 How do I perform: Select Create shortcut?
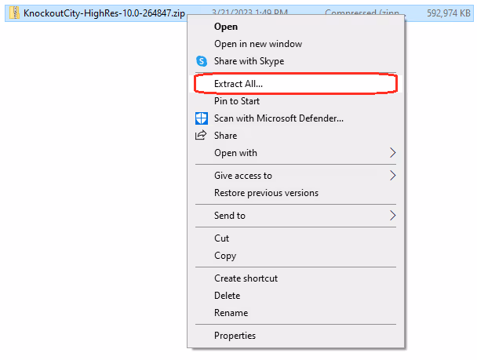296,278
